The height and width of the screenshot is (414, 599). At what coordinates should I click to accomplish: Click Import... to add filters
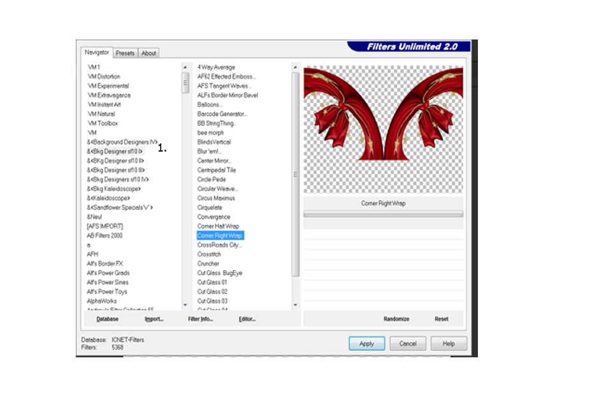pos(154,319)
